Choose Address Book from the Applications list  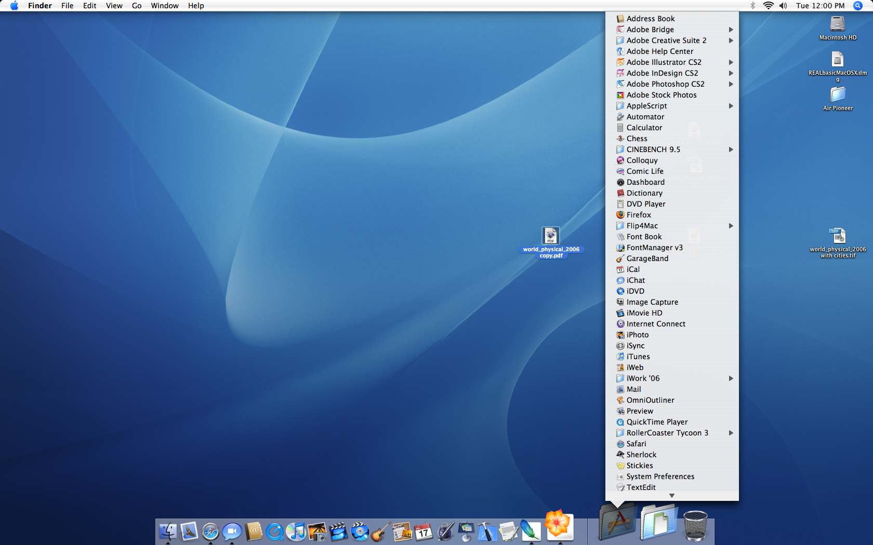click(x=672, y=19)
